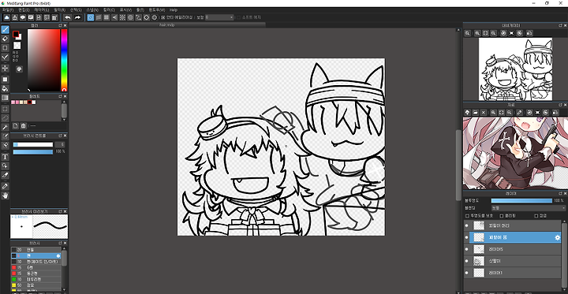
Task: Select the Brush tool
Action: tap(5, 29)
